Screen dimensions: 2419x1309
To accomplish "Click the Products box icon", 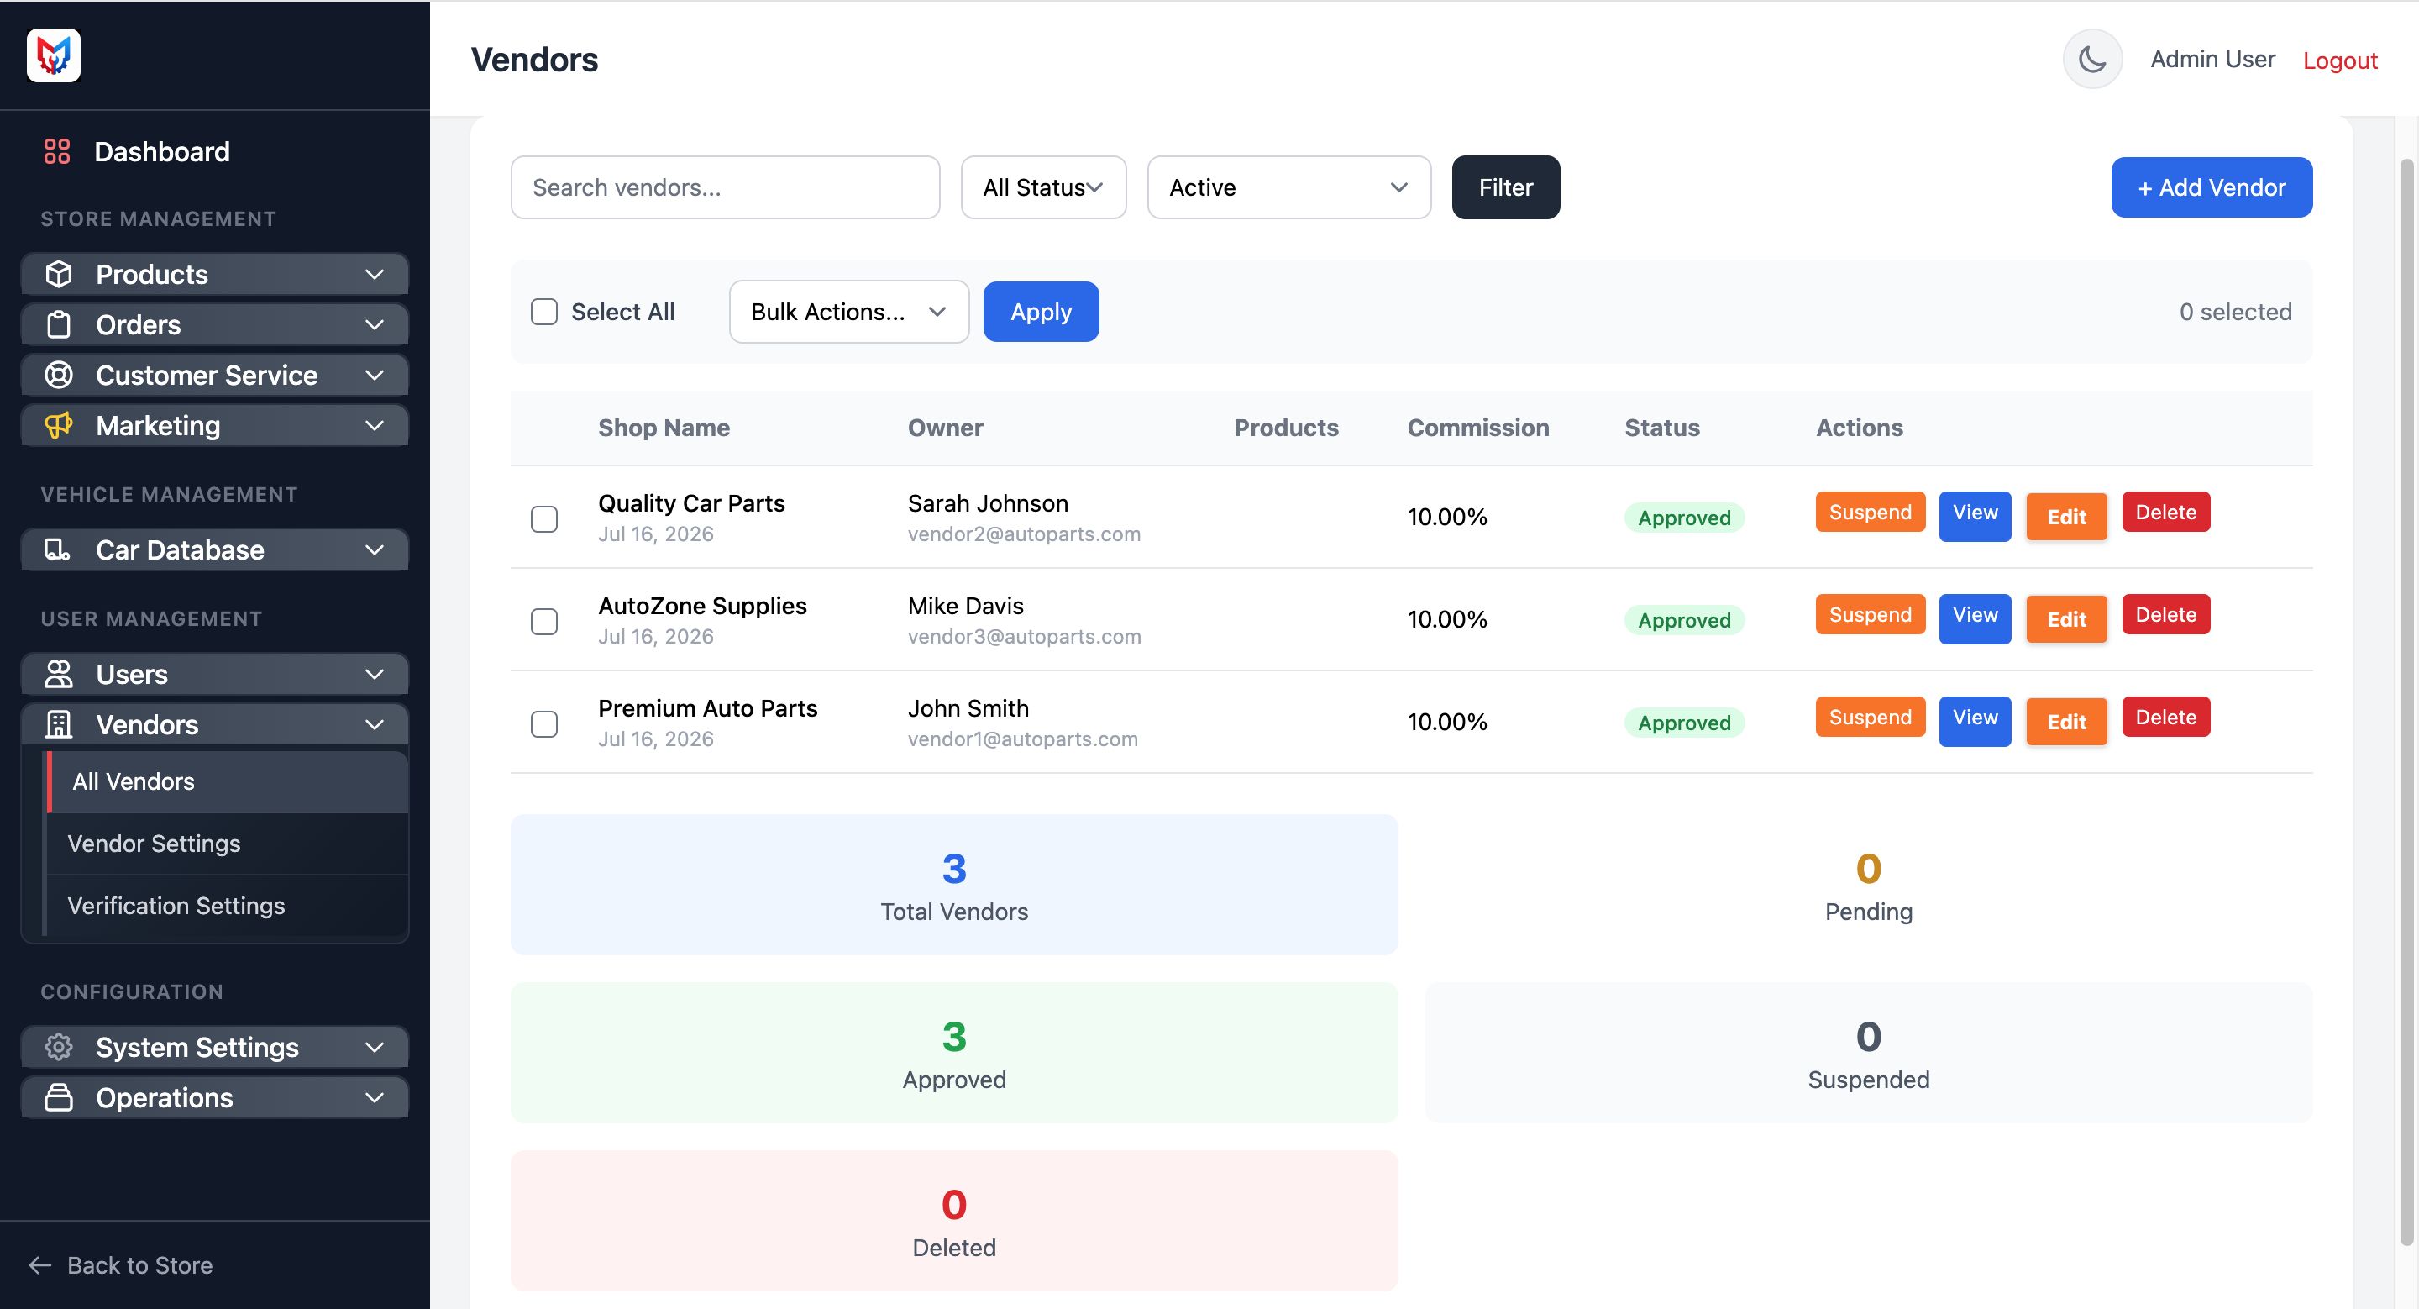I will click(58, 274).
